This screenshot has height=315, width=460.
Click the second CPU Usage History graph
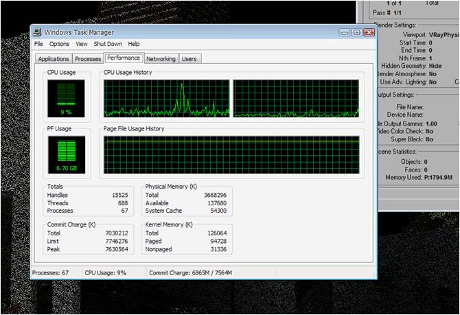pyautogui.click(x=296, y=99)
